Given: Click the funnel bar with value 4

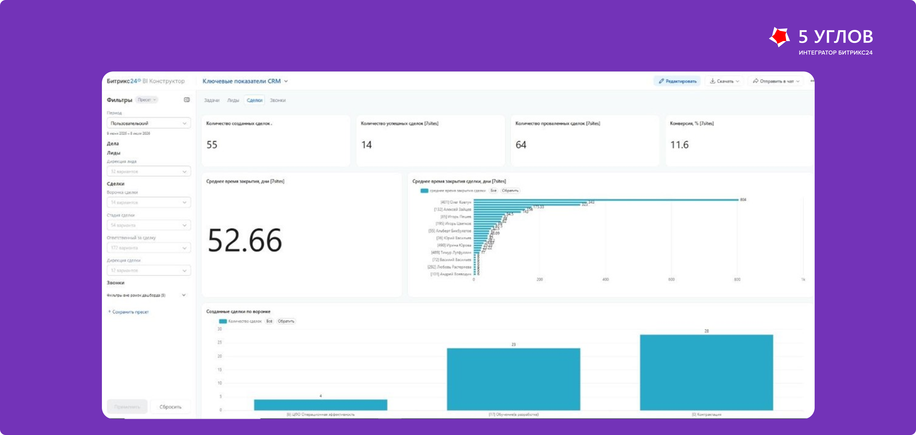Looking at the screenshot, I should pyautogui.click(x=320, y=405).
